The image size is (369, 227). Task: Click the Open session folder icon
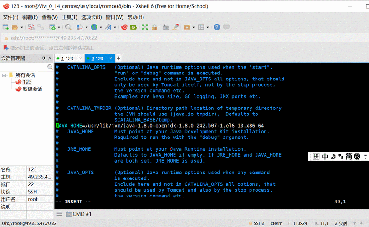click(x=15, y=27)
